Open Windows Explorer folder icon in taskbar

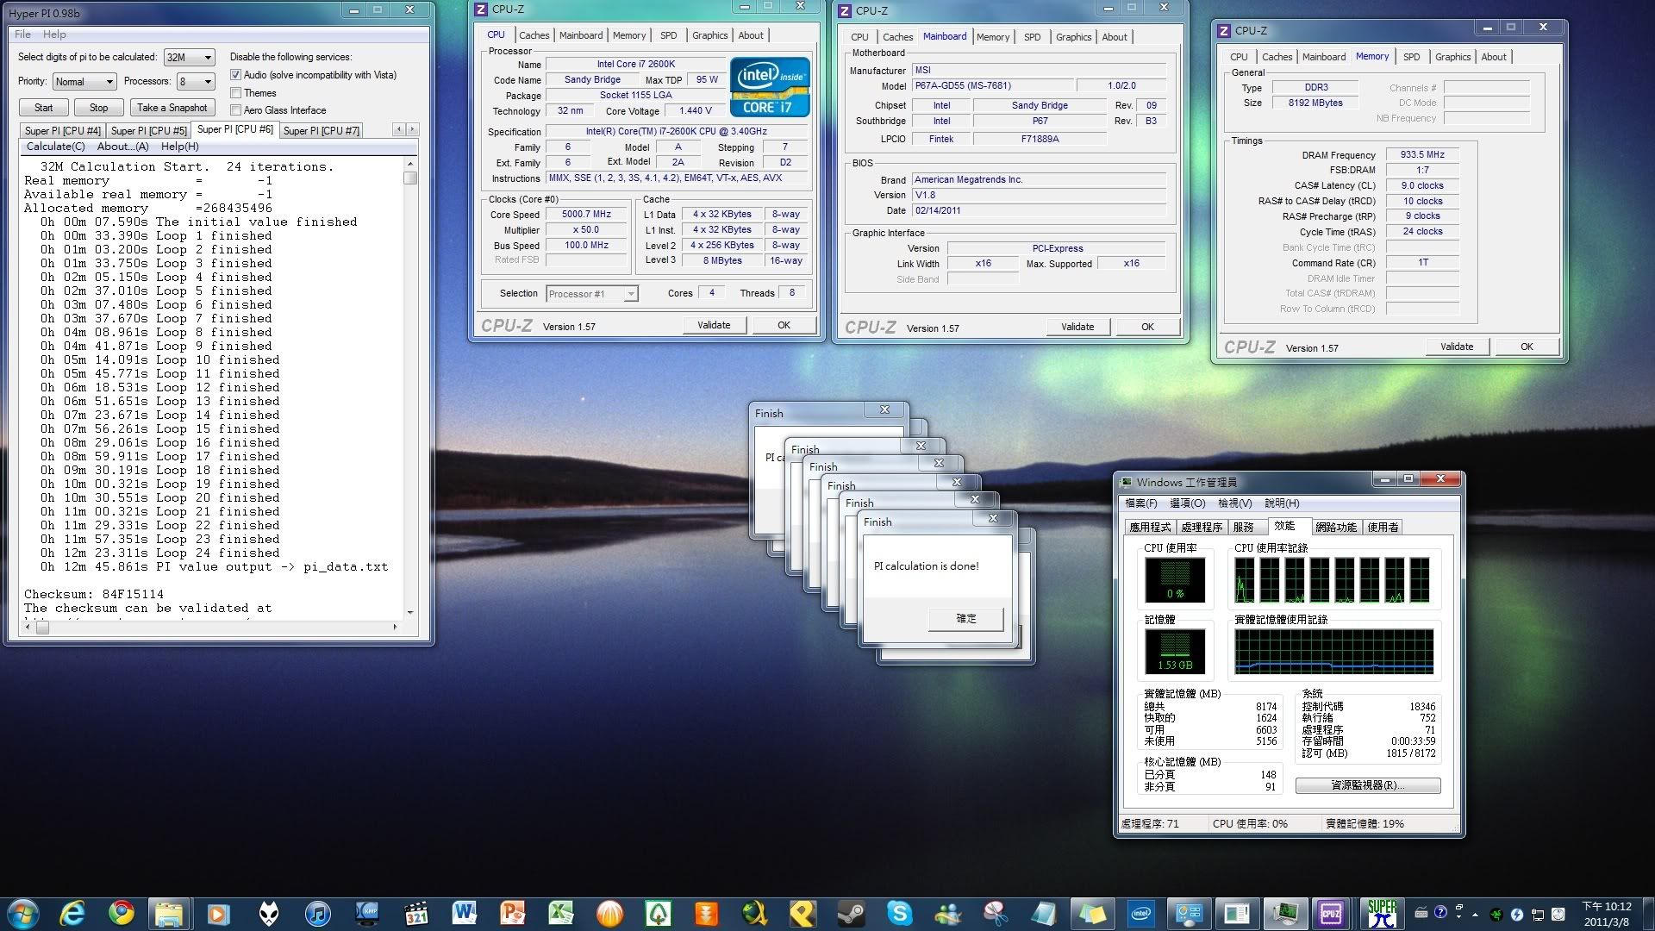point(169,913)
